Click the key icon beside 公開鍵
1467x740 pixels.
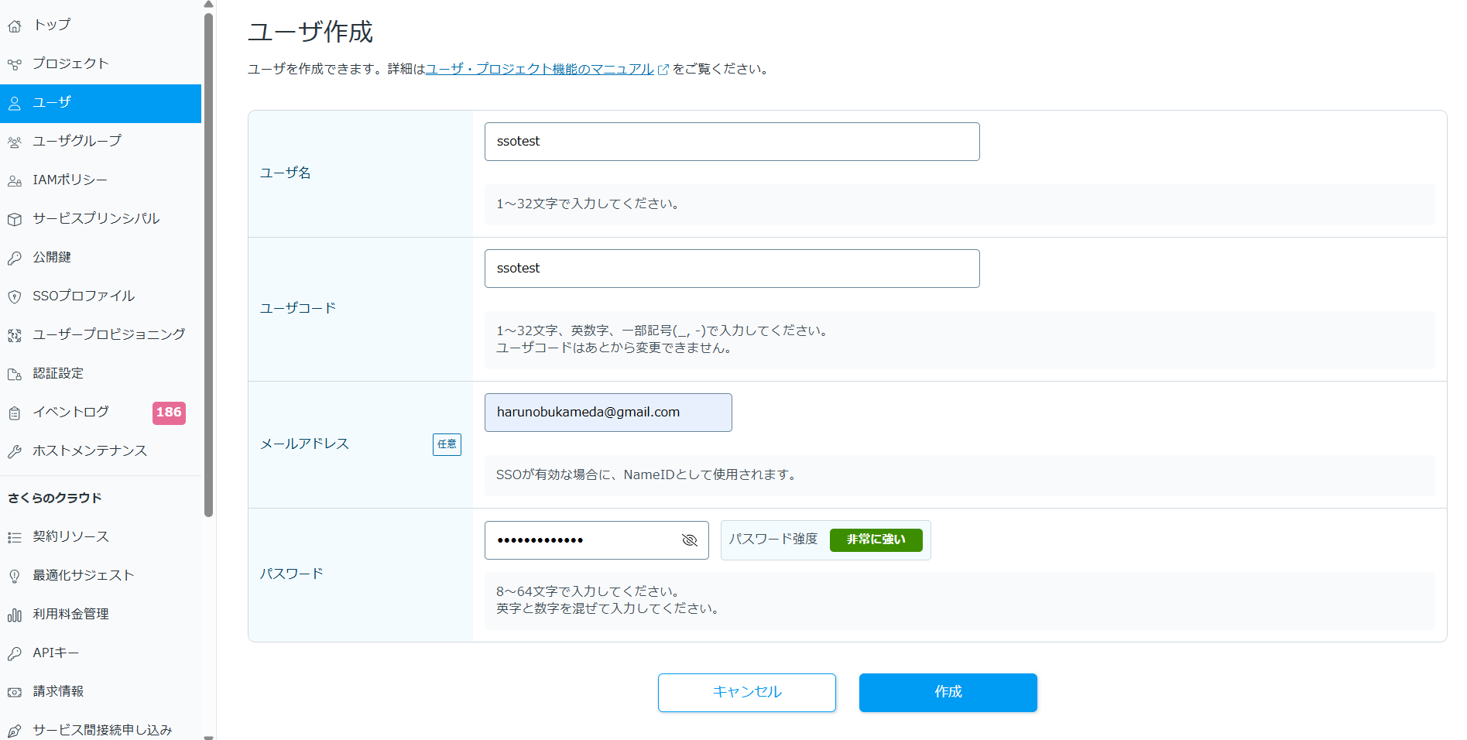coord(15,259)
